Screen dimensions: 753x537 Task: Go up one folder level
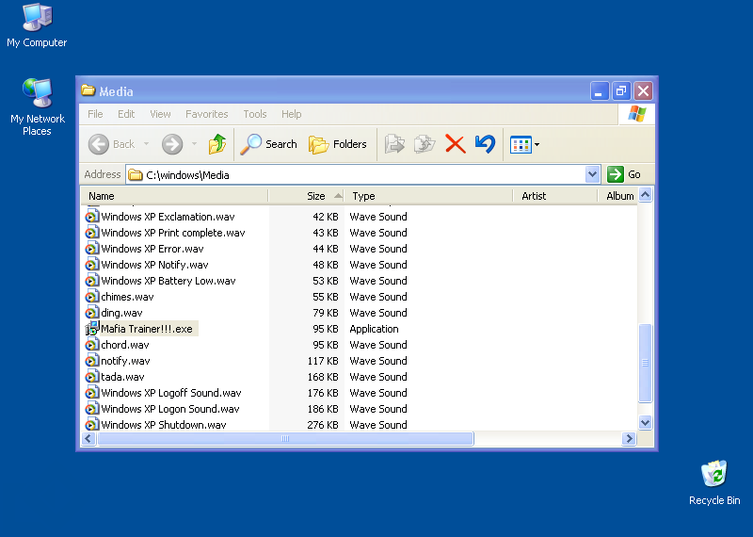pyautogui.click(x=217, y=144)
